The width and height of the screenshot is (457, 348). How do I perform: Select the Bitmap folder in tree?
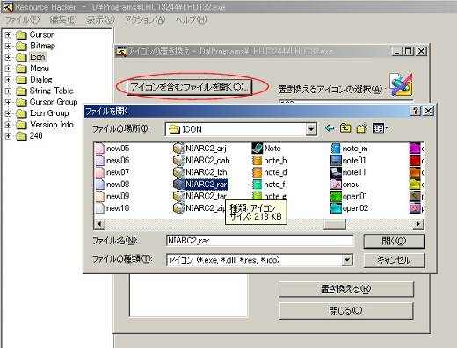coord(36,46)
